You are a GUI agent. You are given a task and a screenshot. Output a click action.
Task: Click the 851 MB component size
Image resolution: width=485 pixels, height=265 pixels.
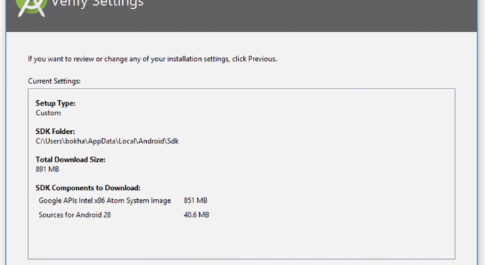196,200
